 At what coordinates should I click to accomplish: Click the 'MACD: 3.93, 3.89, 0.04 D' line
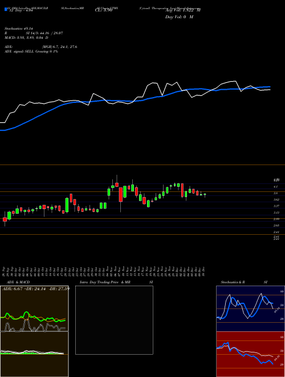tap(26, 38)
